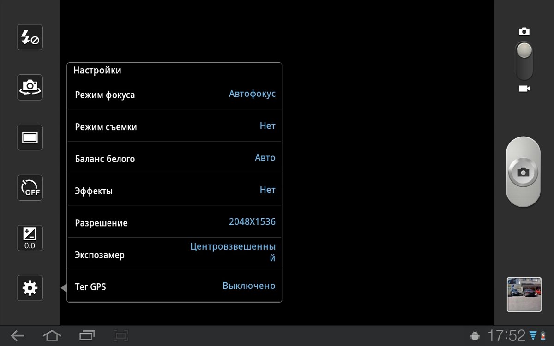
Task: Open exposure compensation 0.0 control
Action: pos(30,238)
